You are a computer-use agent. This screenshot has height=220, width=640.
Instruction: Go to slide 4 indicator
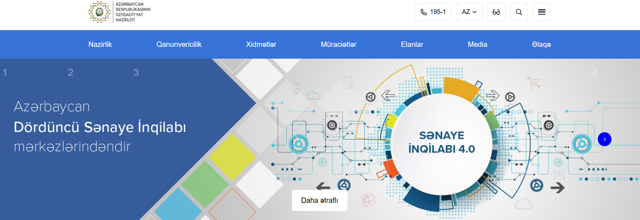click(x=595, y=72)
